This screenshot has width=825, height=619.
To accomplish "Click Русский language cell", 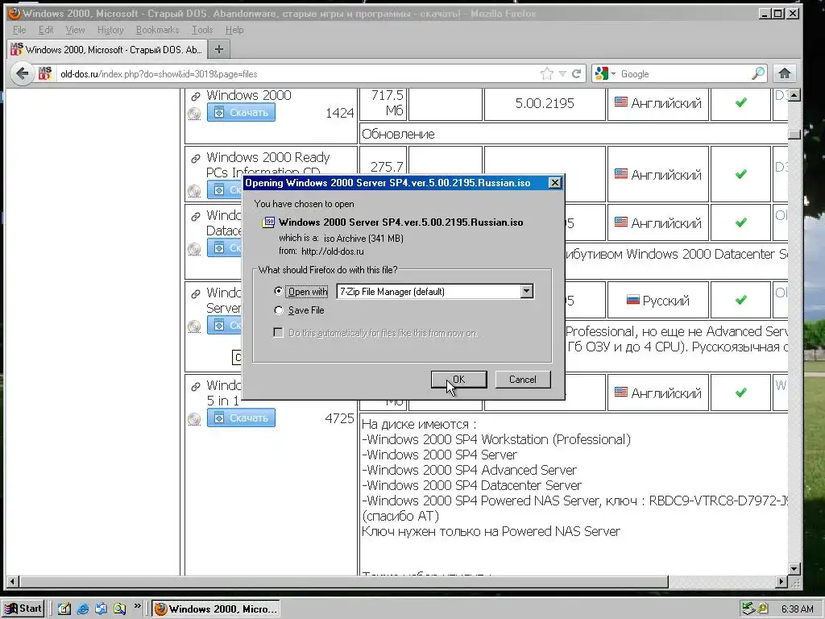I will point(658,301).
